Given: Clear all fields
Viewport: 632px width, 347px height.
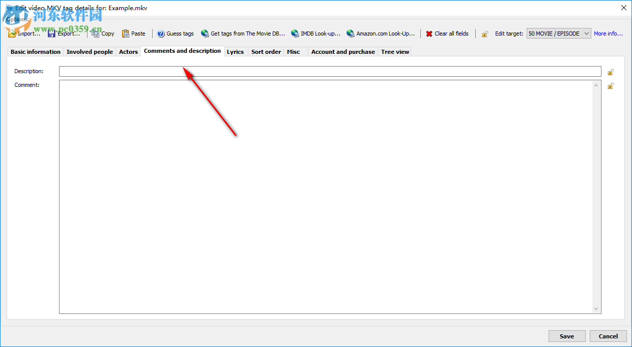Looking at the screenshot, I should [447, 33].
